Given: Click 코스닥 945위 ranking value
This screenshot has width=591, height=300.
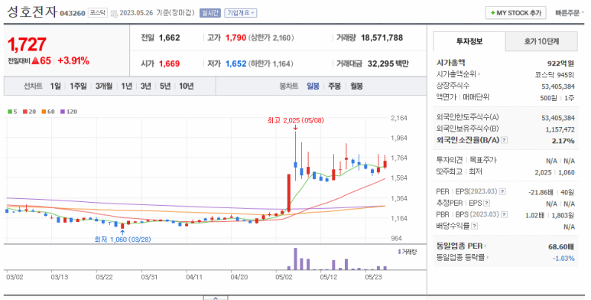Looking at the screenshot, I should tap(554, 75).
